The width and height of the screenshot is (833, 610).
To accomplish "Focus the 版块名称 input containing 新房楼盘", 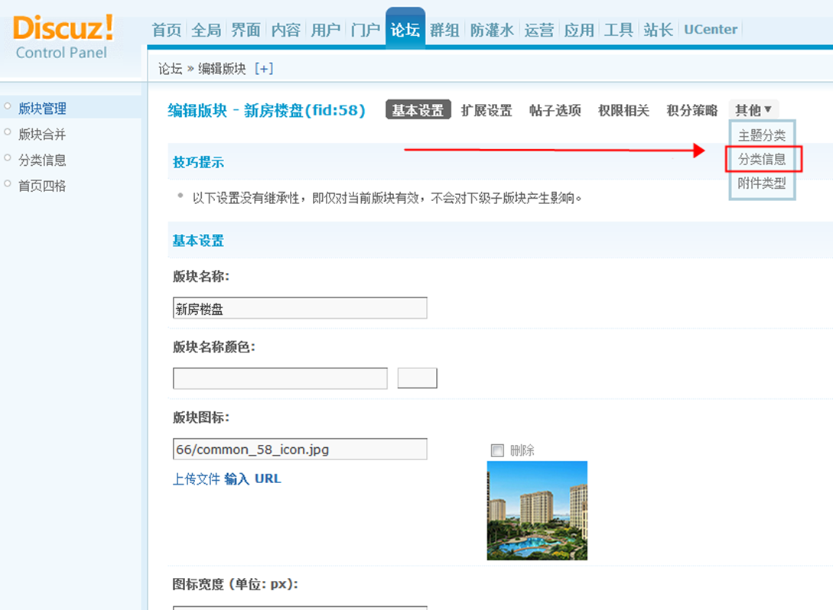I will point(300,309).
